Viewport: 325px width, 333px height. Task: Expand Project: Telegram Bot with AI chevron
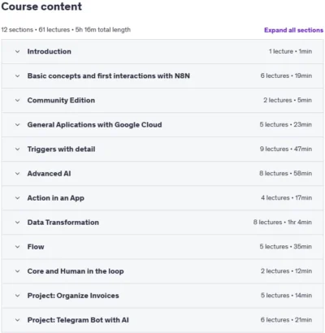coord(17,320)
